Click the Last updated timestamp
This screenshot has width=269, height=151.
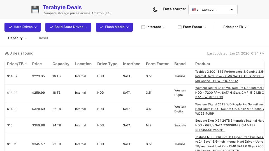click(x=236, y=53)
